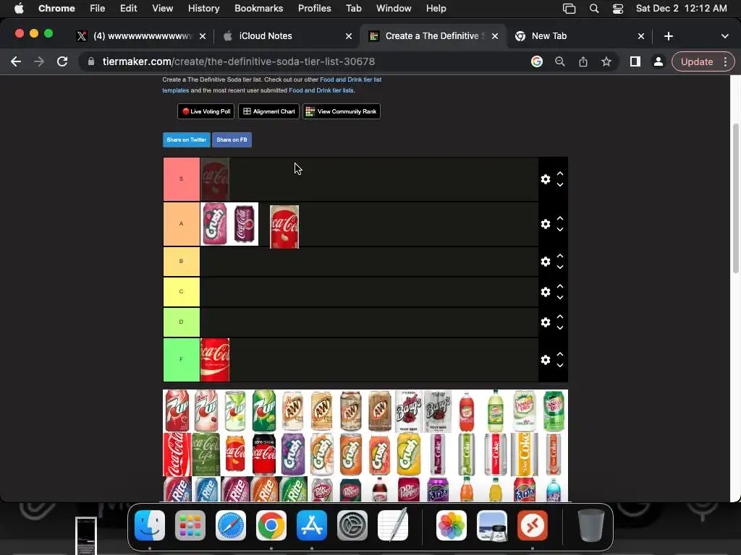This screenshot has height=555, width=741.
Task: Select the orange A tier label
Action: 182,224
